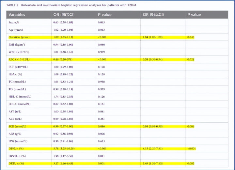
Task: Select odds ratio 3.49 (1.56-7.80)
Action: [x=153, y=163]
